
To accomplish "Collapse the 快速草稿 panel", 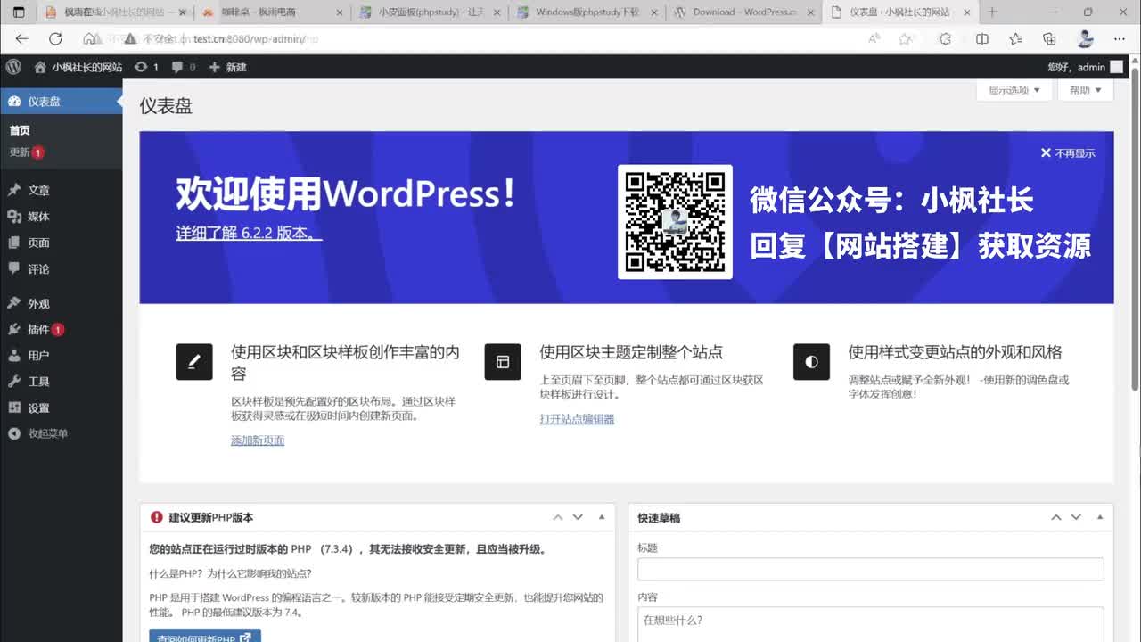I will pyautogui.click(x=1100, y=517).
